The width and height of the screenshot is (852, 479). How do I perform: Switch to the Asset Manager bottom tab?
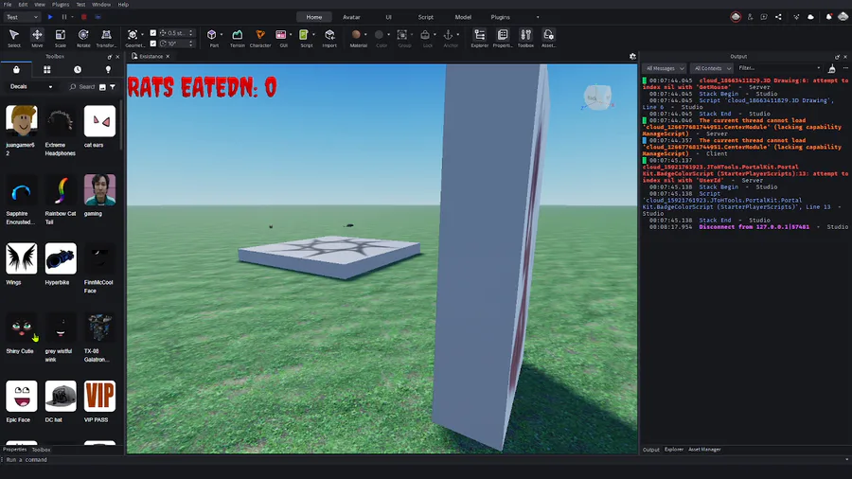[x=704, y=449]
